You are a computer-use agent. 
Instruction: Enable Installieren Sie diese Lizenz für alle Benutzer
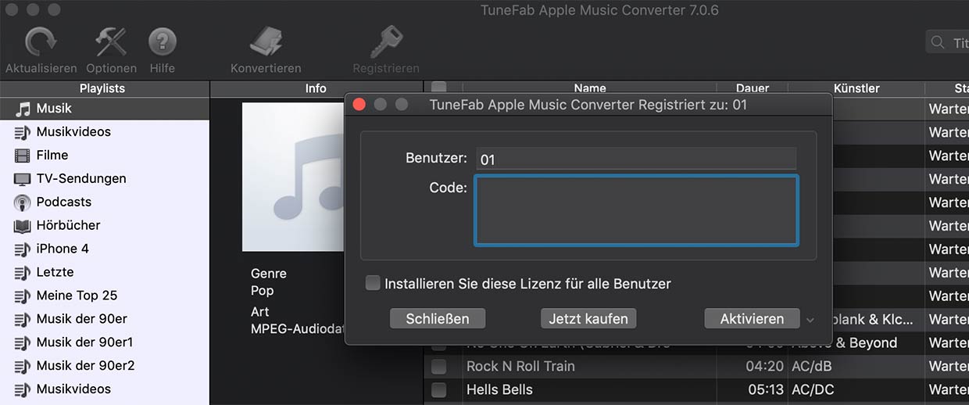pos(373,283)
